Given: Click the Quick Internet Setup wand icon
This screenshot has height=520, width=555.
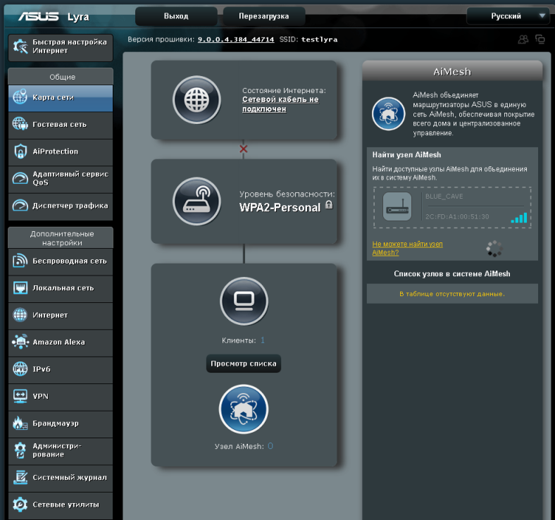Looking at the screenshot, I should coord(20,47).
